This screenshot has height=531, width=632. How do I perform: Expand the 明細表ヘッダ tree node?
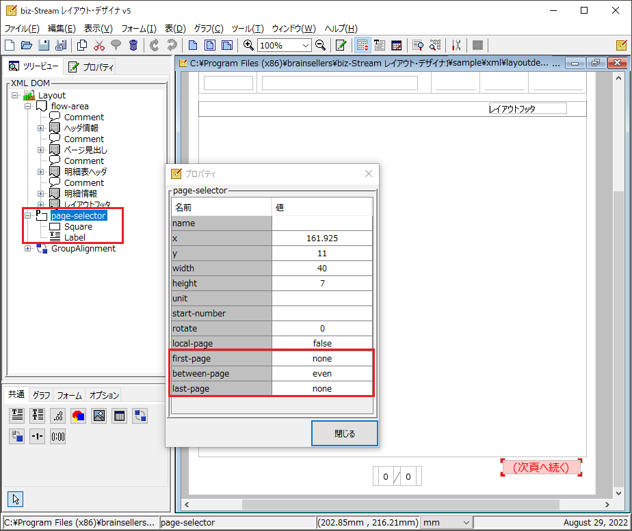[41, 172]
